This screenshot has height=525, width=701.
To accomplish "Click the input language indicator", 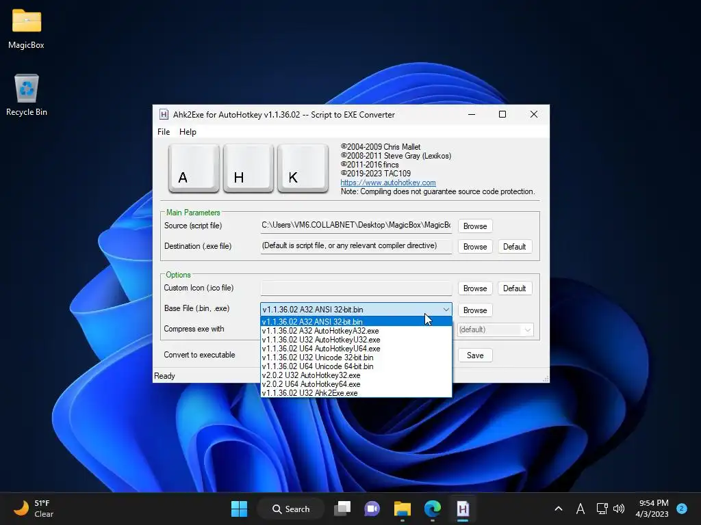I will (x=581, y=509).
